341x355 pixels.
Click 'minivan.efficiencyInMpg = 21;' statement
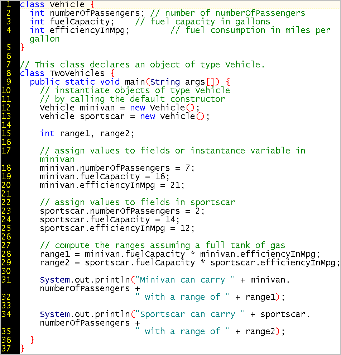pos(112,185)
